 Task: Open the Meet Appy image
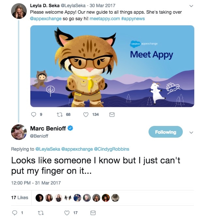[112, 66]
